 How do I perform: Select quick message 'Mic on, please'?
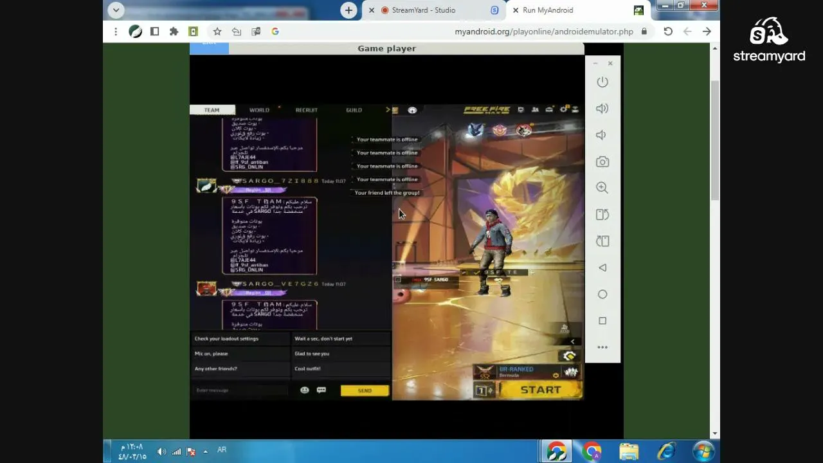(x=240, y=354)
